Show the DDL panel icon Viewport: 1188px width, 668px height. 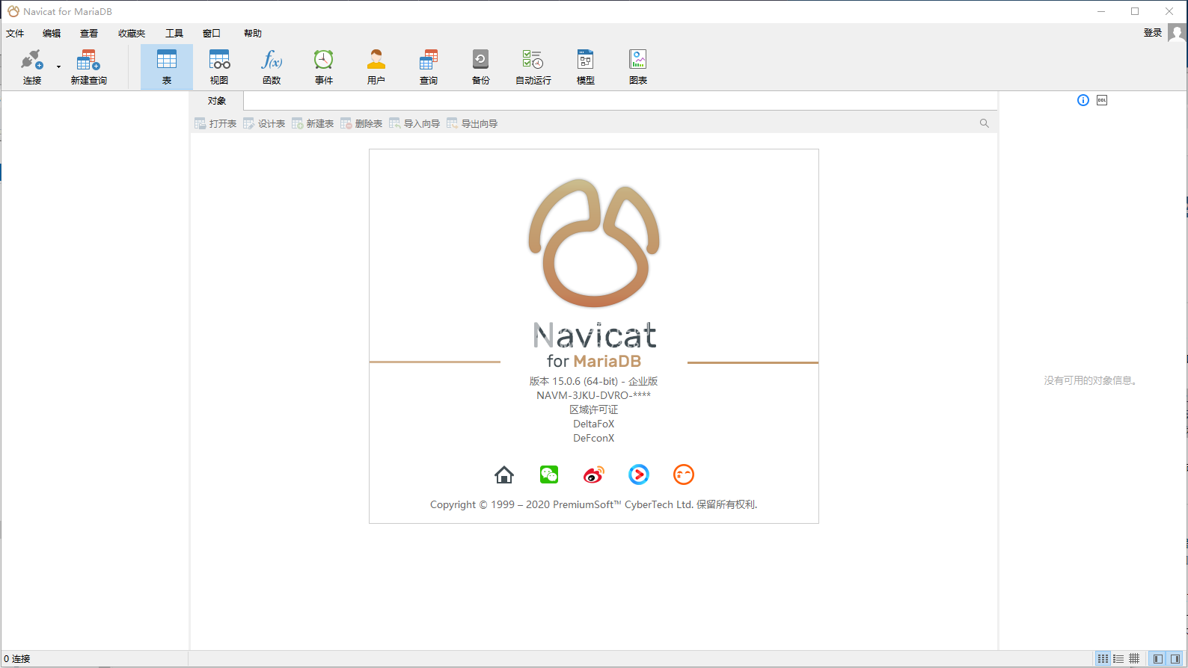[x=1102, y=100]
